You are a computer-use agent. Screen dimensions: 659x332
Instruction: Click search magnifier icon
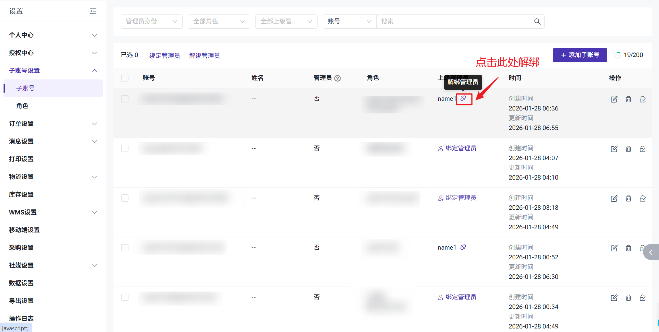[537, 22]
